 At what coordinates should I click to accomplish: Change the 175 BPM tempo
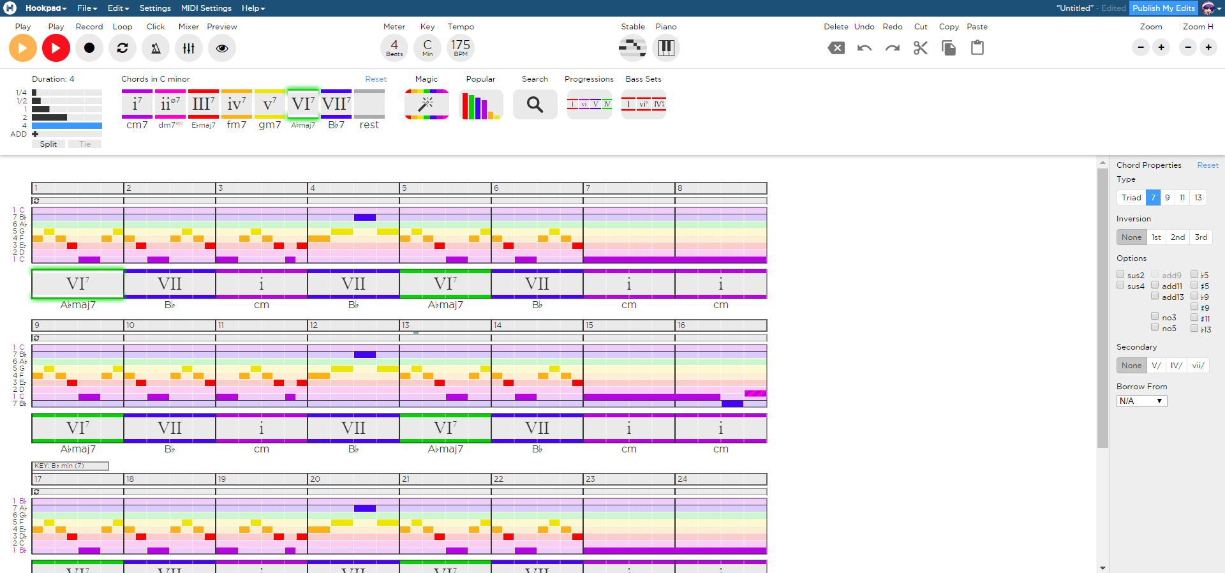coord(461,48)
